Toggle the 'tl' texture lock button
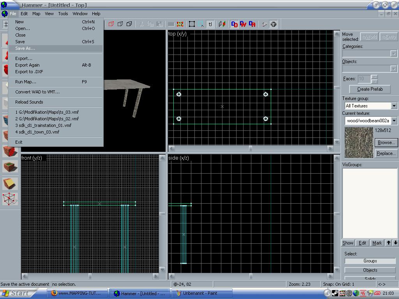 [210, 24]
